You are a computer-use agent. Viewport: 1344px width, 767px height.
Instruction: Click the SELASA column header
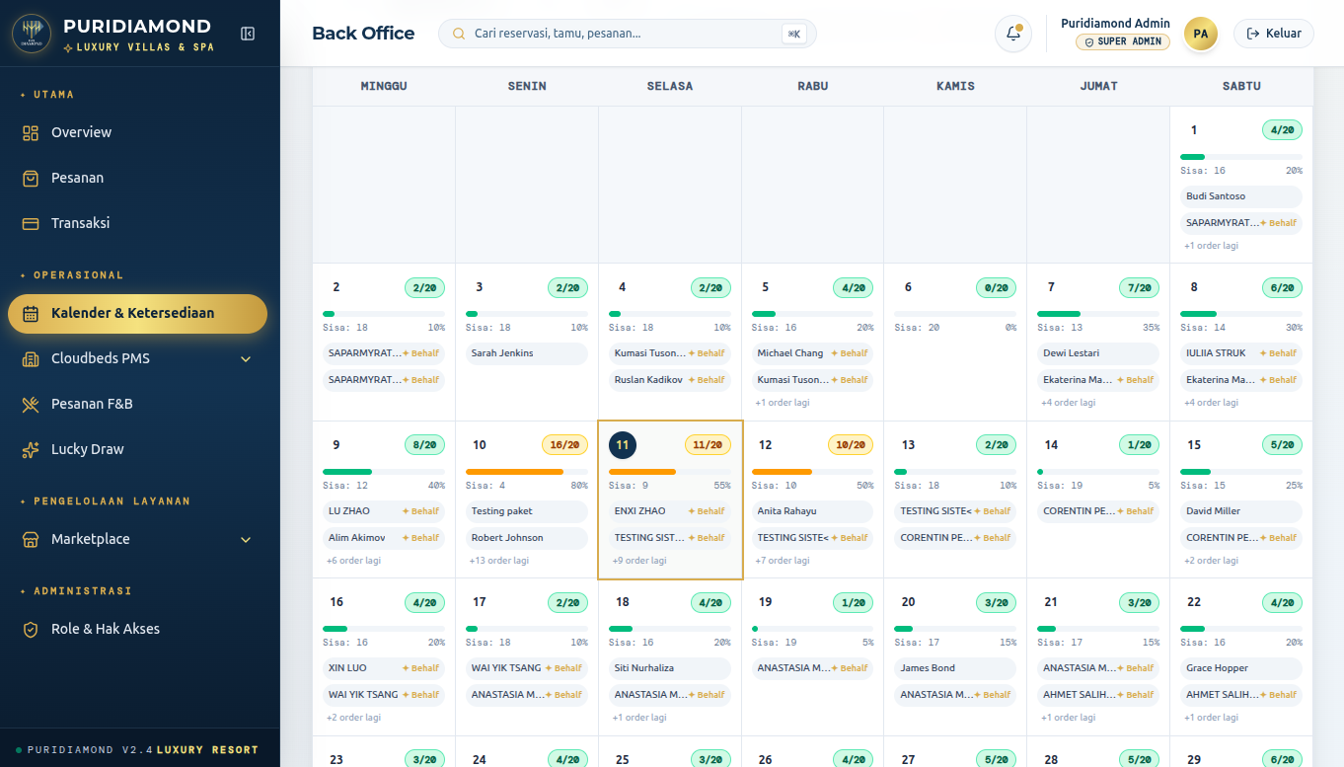coord(670,86)
